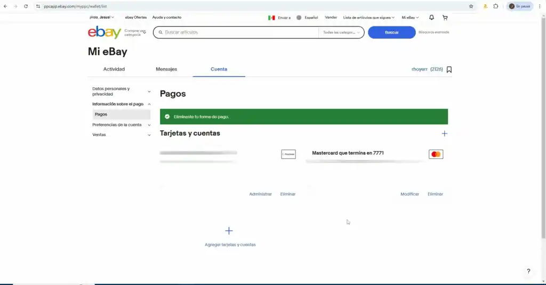Open the 'En pausa' browser profile
546x285 pixels.
(x=519, y=6)
